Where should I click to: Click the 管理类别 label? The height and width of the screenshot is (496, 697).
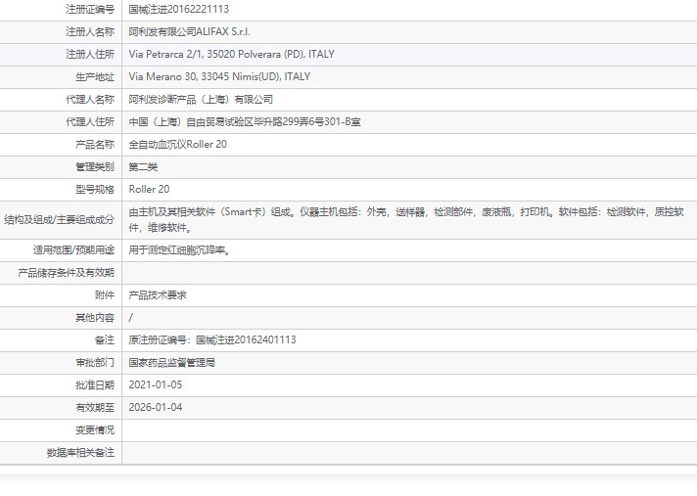coord(95,167)
